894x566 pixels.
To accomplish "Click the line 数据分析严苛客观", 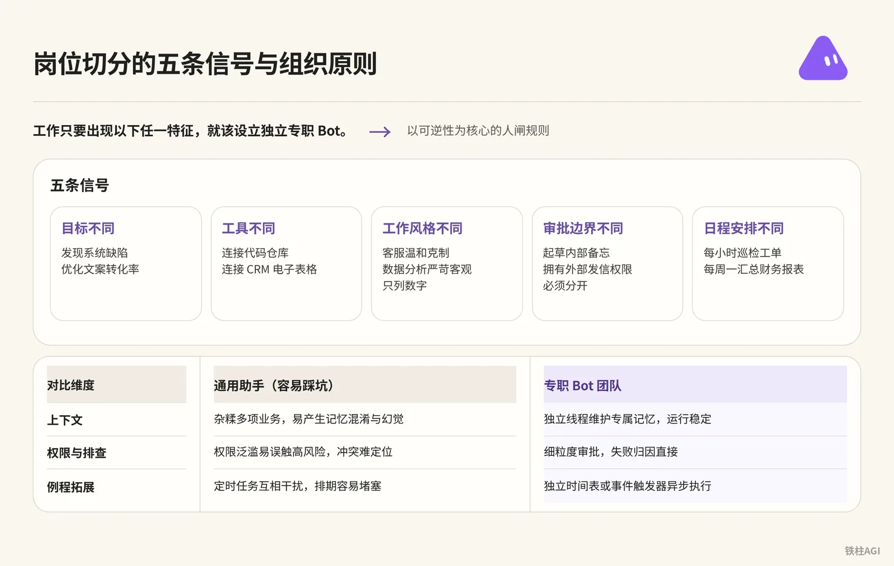I will click(x=427, y=269).
